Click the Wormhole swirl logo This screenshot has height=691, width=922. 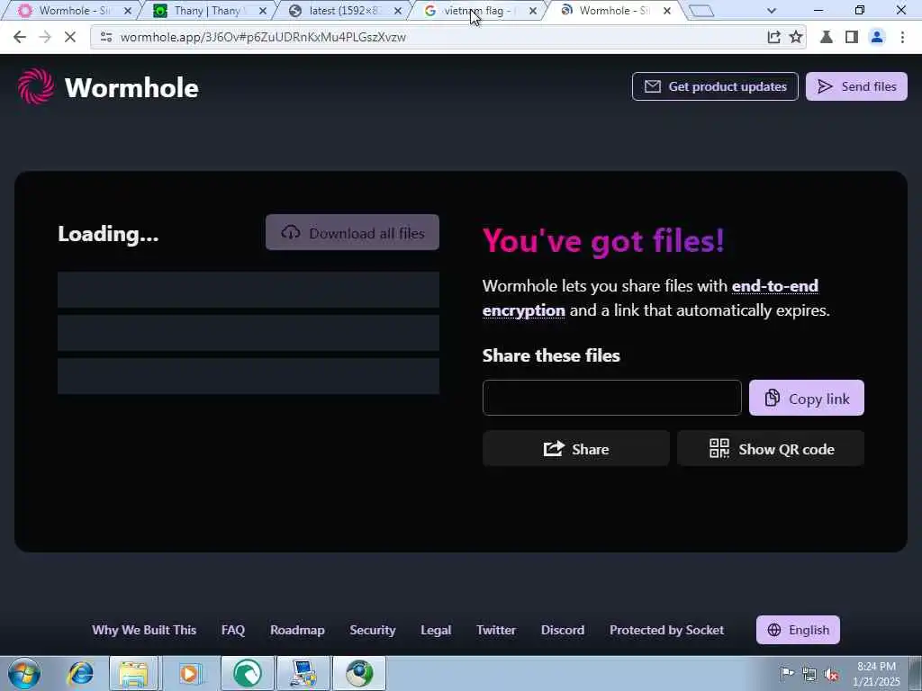(36, 87)
